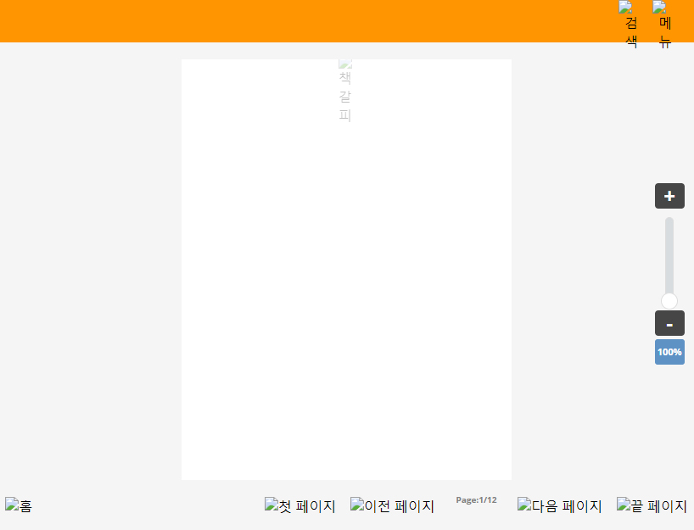Open the 검색 search icon
This screenshot has height=530, width=694.
[x=630, y=25]
